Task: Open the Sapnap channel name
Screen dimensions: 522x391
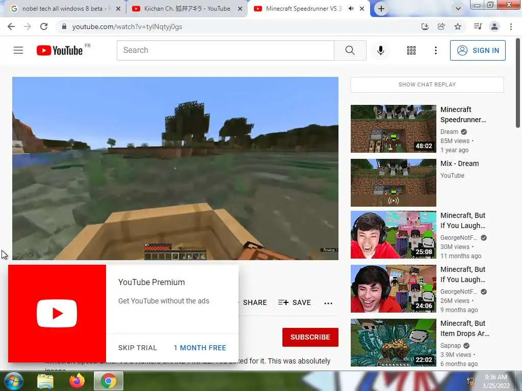Action: (451, 346)
